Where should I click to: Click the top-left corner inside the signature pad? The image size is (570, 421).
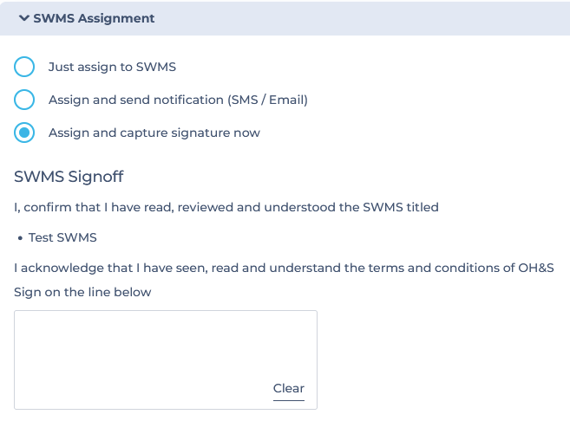22,318
